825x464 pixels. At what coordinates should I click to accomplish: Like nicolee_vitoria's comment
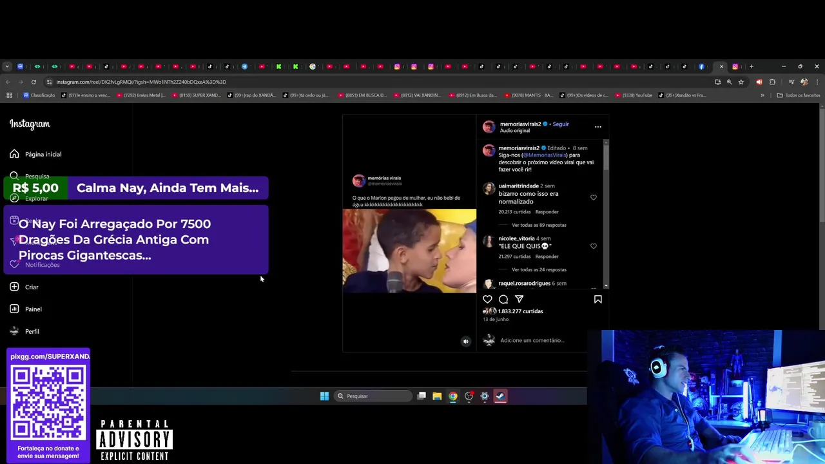point(594,246)
